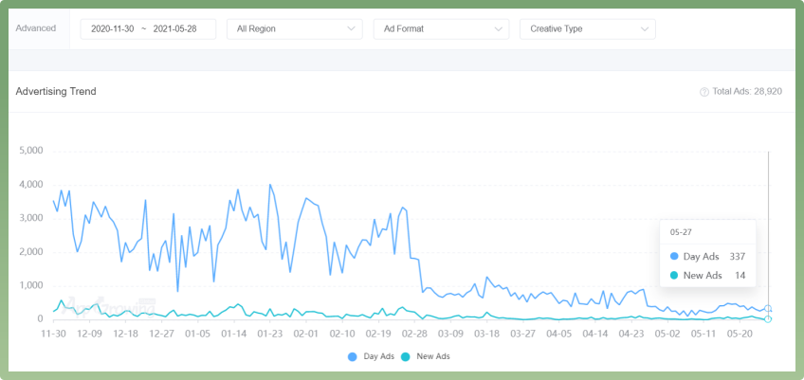Image resolution: width=804 pixels, height=380 pixels.
Task: Select the Advanced filter tab
Action: click(x=36, y=29)
